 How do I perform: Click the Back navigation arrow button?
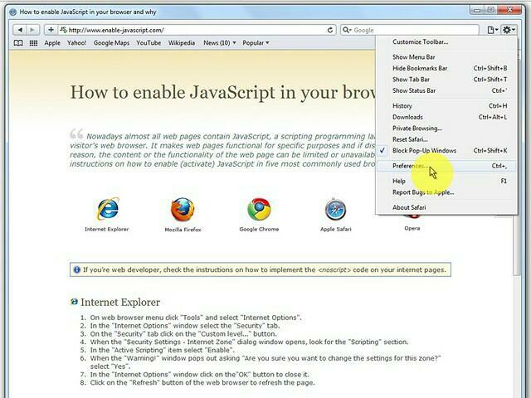point(20,30)
